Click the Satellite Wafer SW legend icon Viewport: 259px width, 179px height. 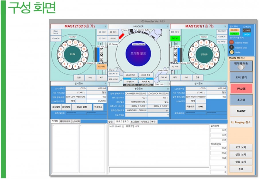point(232,42)
